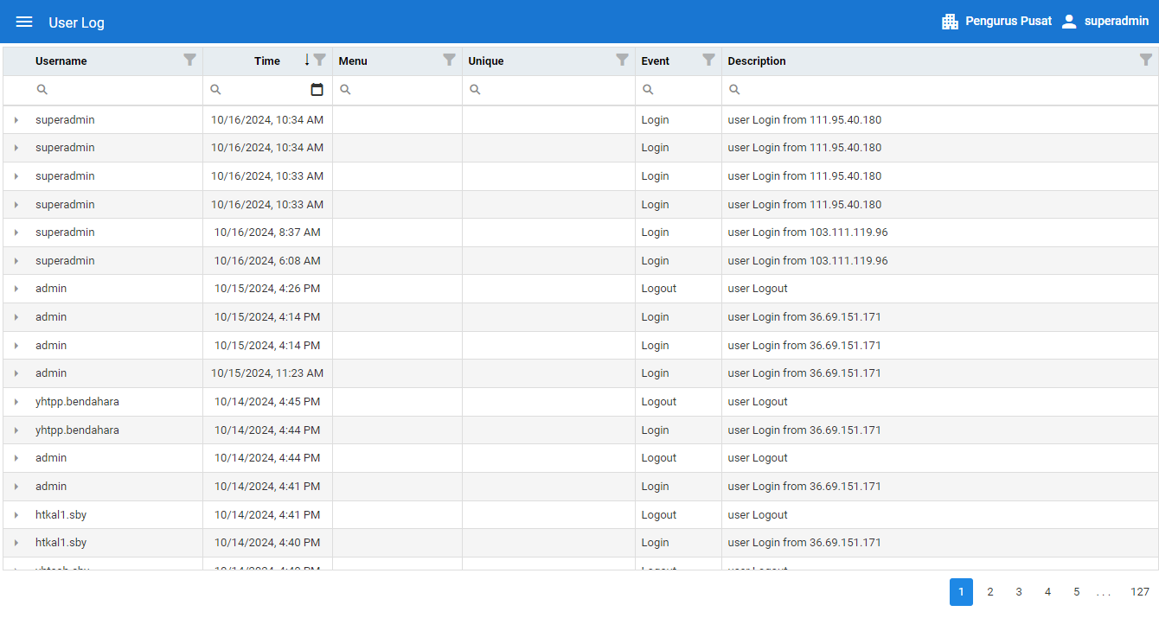The width and height of the screenshot is (1159, 618).
Task: Open the hamburger navigation menu
Action: pos(24,22)
